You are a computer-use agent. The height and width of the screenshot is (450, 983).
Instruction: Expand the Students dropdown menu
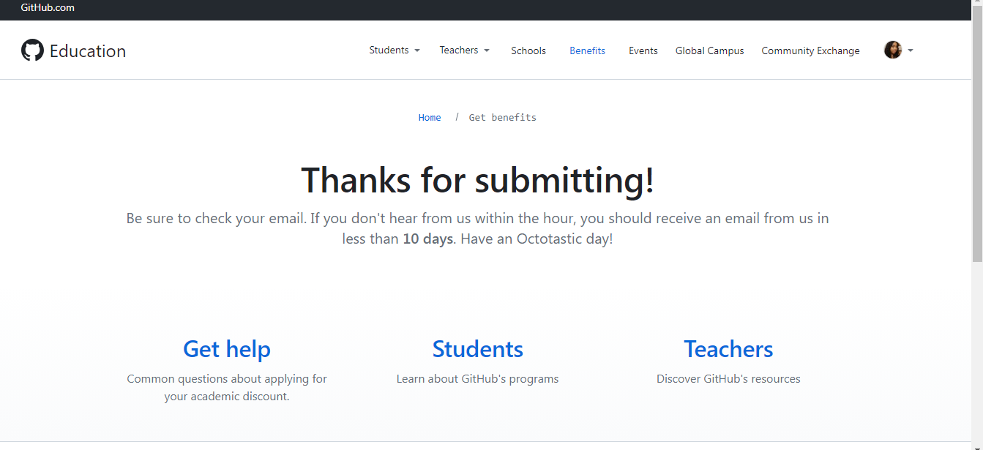(395, 50)
